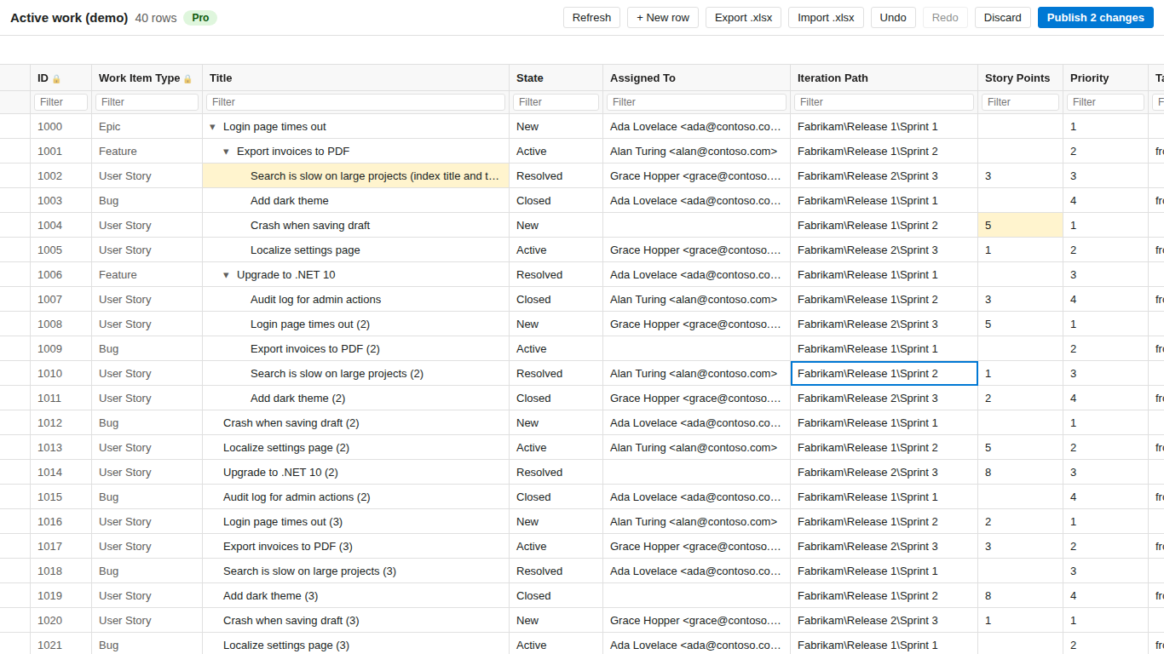Image resolution: width=1164 pixels, height=654 pixels.
Task: Sort by the Title column header
Action: click(x=355, y=77)
